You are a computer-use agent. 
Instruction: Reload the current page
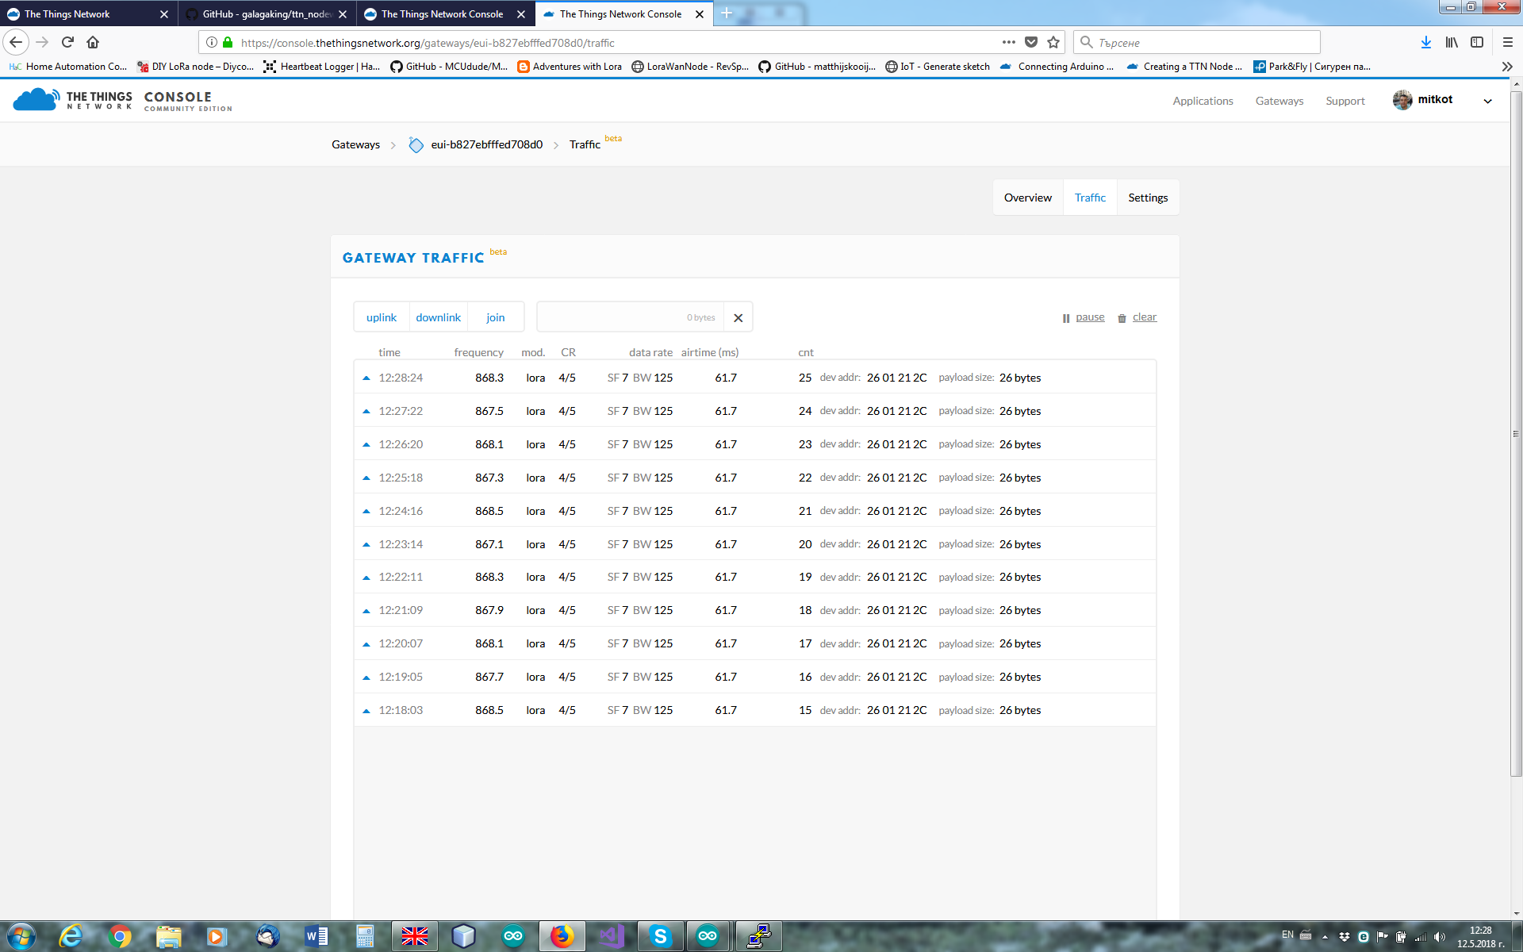point(67,42)
